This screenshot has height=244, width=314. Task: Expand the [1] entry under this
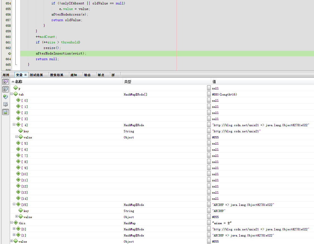(14, 235)
